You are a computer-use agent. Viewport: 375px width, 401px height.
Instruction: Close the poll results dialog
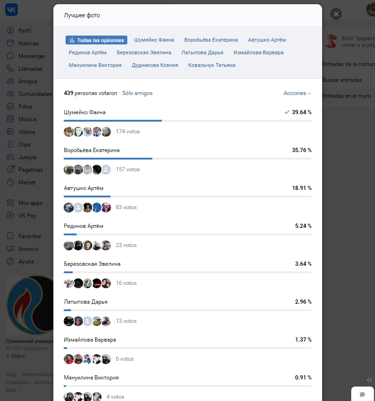point(336,14)
